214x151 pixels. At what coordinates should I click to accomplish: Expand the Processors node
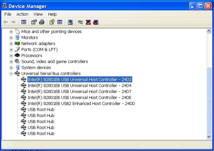[11, 56]
